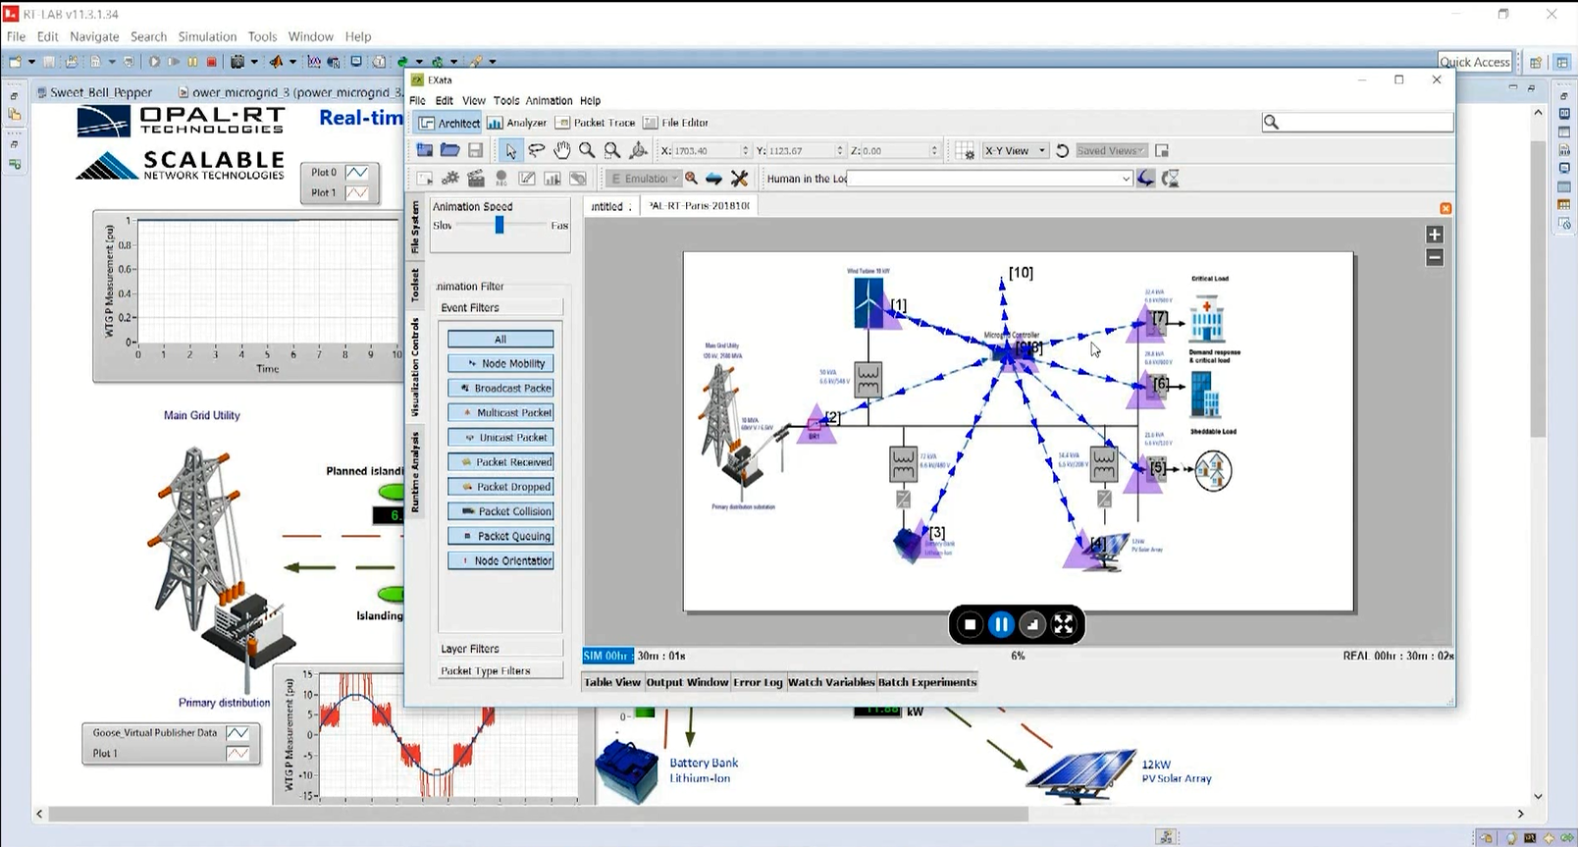Click the hourglass icon after Human in the Loop
This screenshot has width=1578, height=847.
point(1170,179)
